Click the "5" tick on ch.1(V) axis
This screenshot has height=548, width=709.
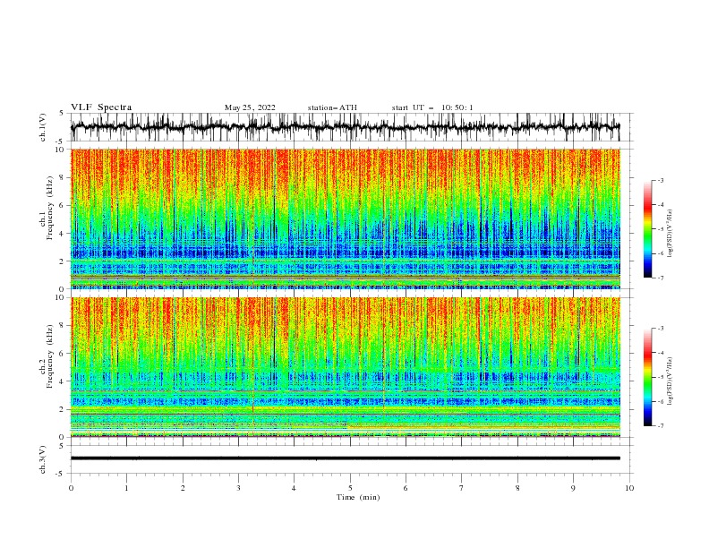pos(62,114)
